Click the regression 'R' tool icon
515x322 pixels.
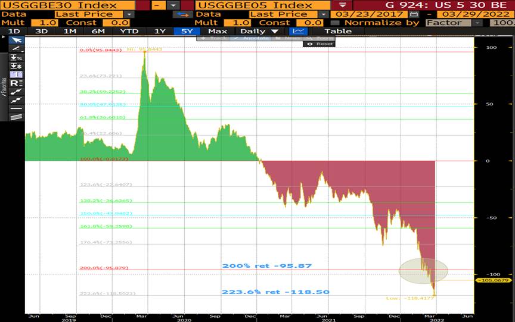16,83
